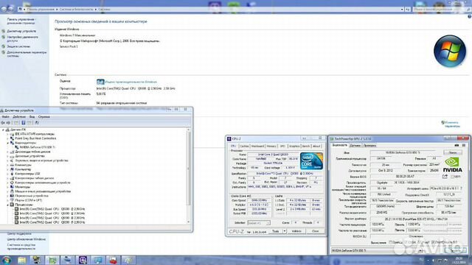Open the GPU selector dropdown at GPU-Z bottom
The width and height of the screenshot is (472, 265).
coord(376,250)
